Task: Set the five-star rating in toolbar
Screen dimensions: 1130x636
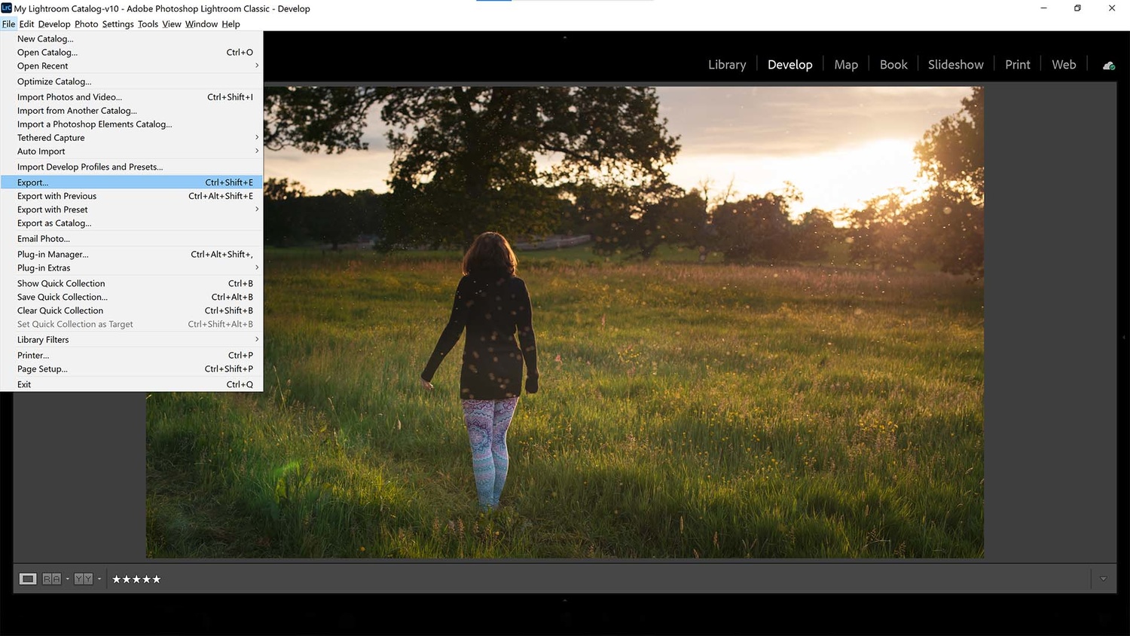Action: (136, 579)
